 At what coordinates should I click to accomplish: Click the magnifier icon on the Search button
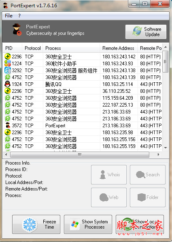[x=140, y=175]
